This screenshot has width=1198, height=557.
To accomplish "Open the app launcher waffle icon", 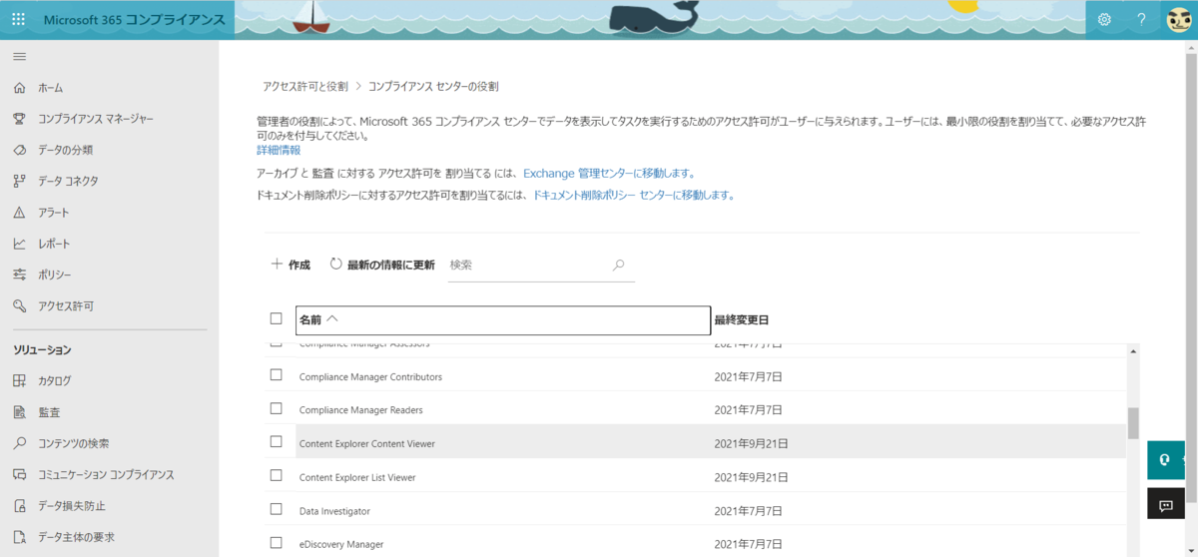I will [18, 19].
